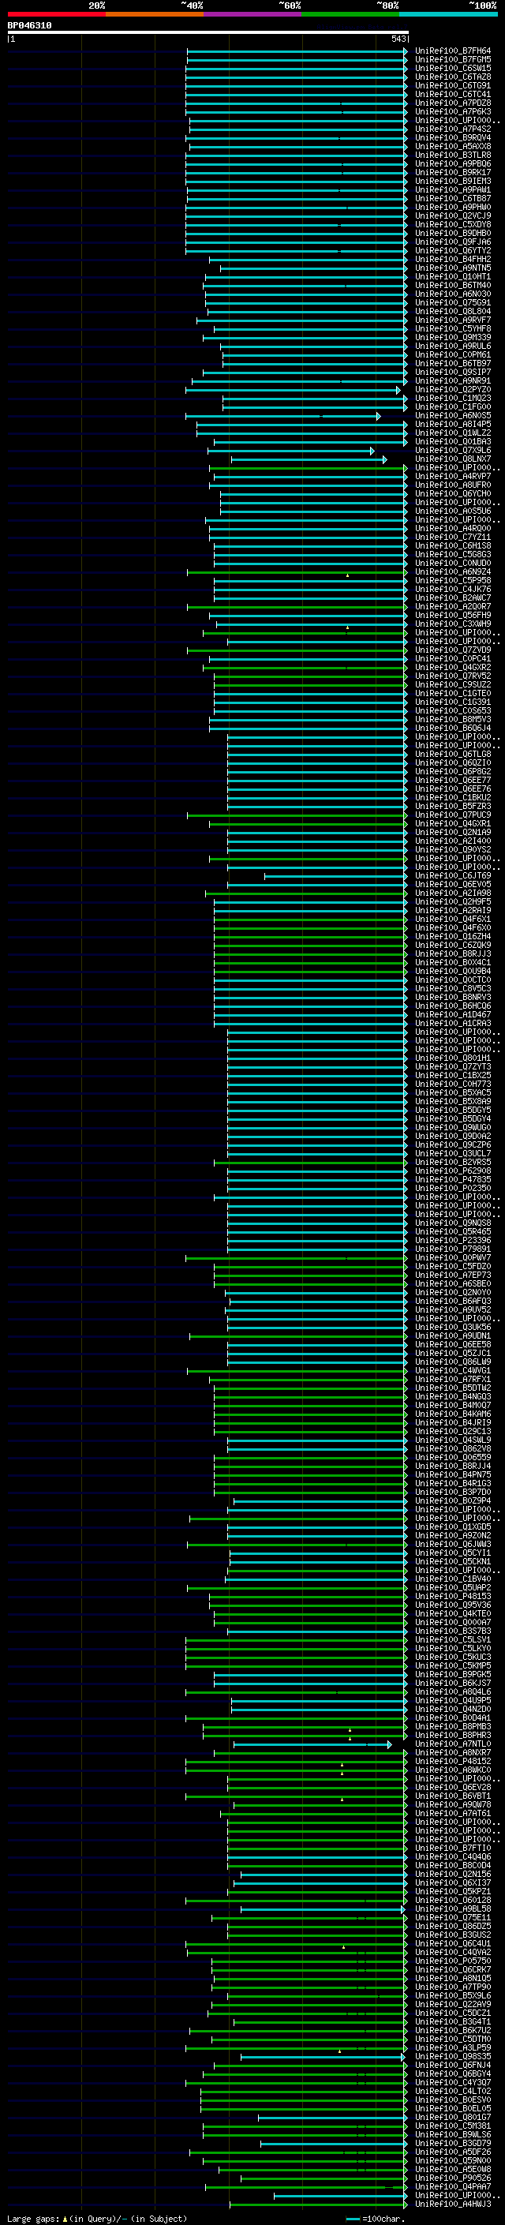
Task: Select the UniRef100_A5AXX8 label
Action: 453,146
